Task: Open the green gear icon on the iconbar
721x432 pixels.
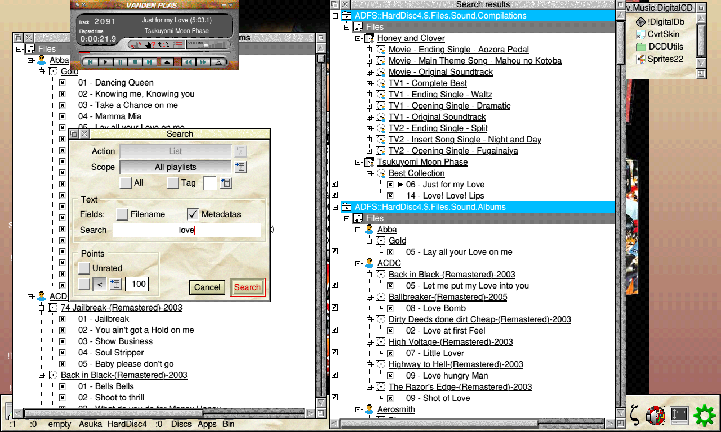Action: point(704,416)
